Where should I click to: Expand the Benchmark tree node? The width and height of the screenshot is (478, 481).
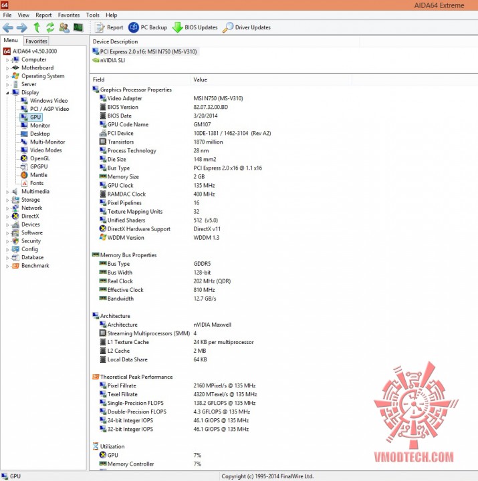pos(7,266)
